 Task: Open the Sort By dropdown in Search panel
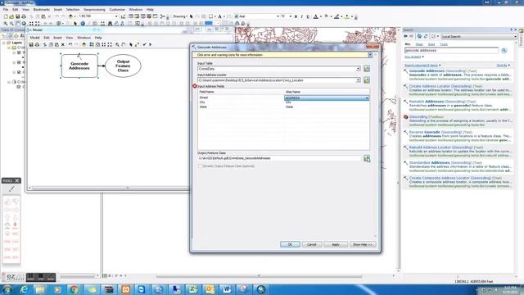pyautogui.click(x=504, y=66)
